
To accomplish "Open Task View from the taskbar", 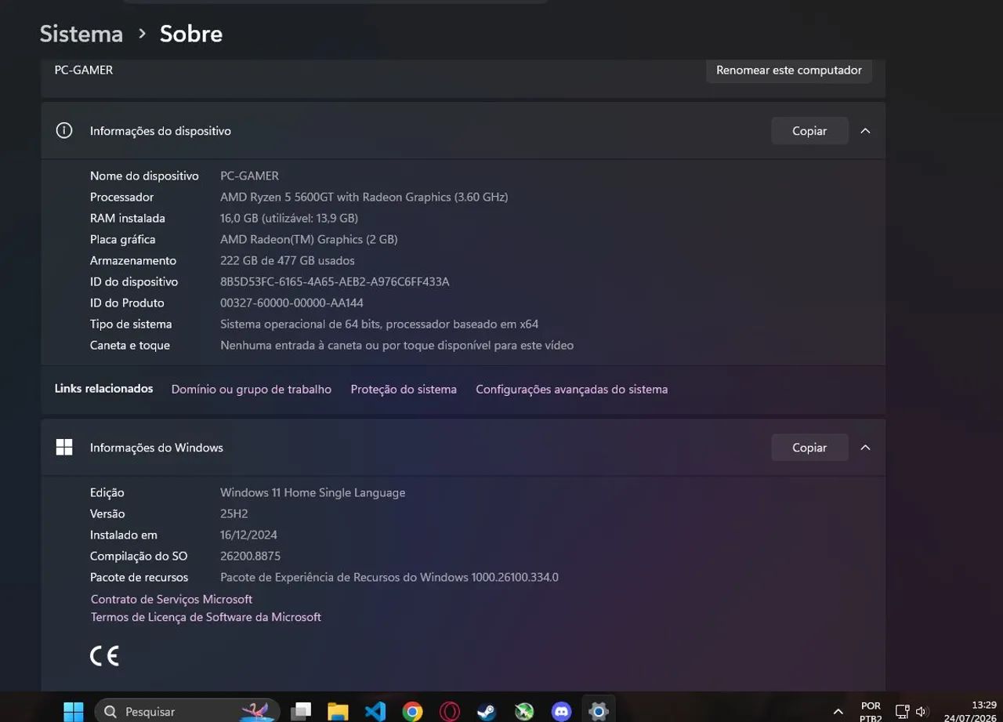I will pos(301,711).
